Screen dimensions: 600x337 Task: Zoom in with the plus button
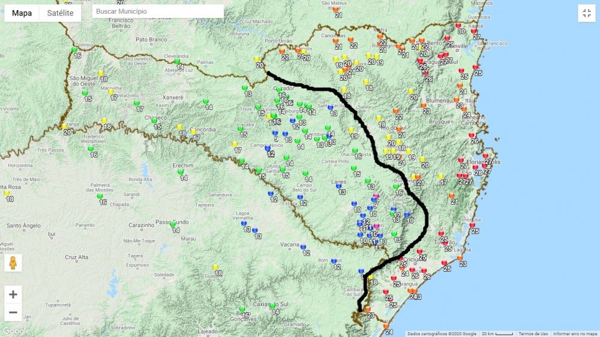point(13,294)
